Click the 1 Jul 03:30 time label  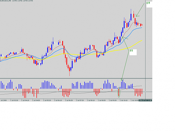[14, 100]
